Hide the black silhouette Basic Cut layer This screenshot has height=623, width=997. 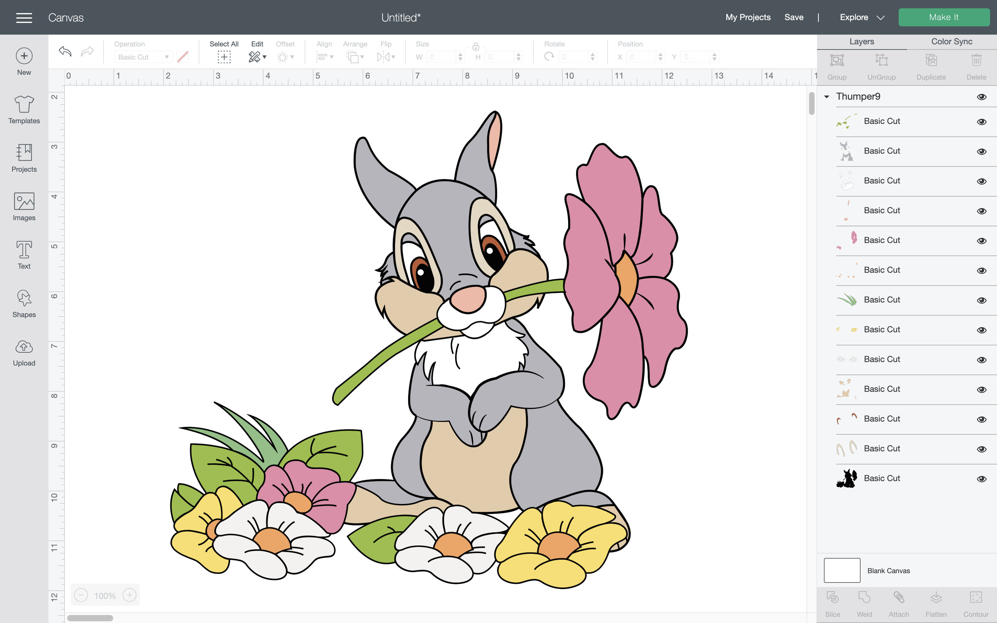pyautogui.click(x=982, y=478)
